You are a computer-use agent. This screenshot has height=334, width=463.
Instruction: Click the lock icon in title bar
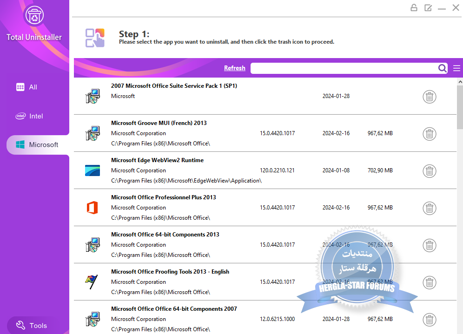414,8
